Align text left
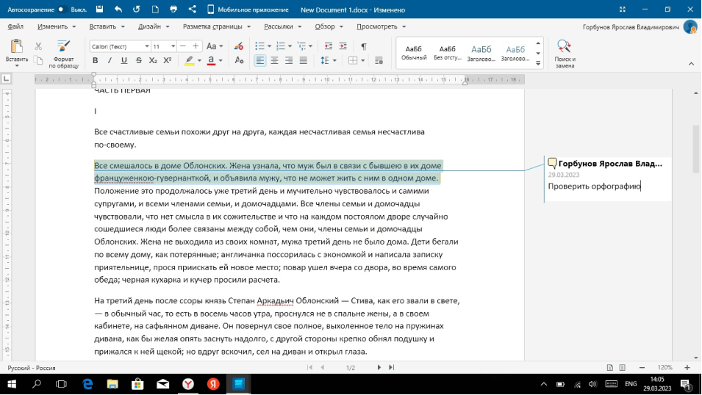Image resolution: width=702 pixels, height=395 pixels. pos(259,60)
